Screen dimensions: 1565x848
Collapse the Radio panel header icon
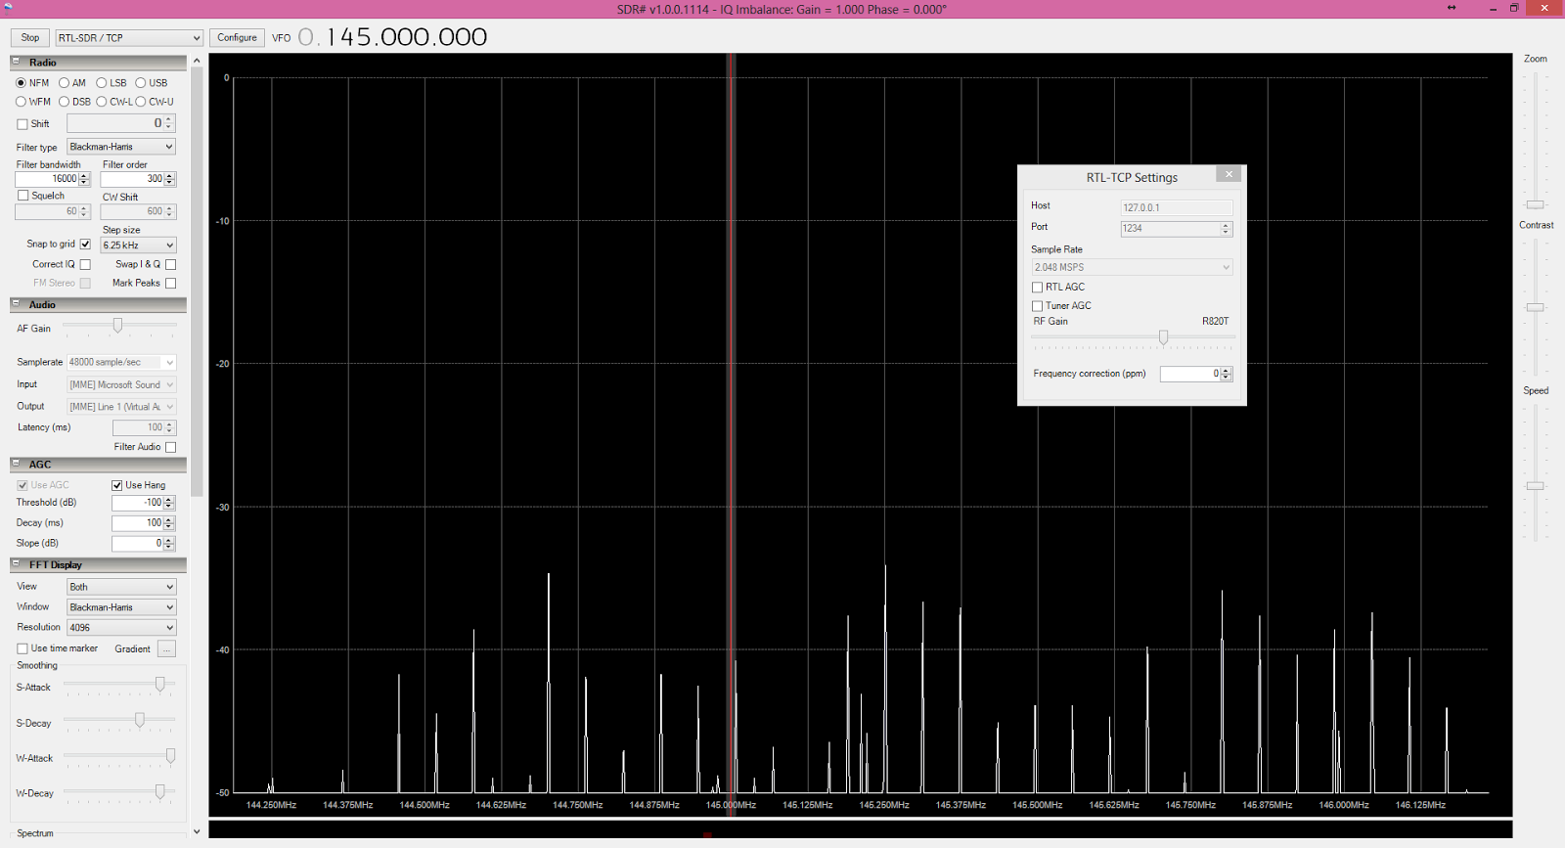(16, 62)
